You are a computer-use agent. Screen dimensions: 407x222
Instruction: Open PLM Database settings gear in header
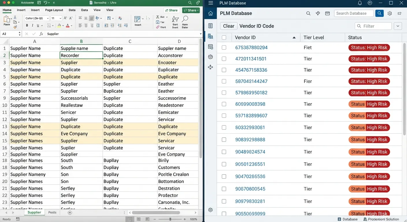(390, 13)
